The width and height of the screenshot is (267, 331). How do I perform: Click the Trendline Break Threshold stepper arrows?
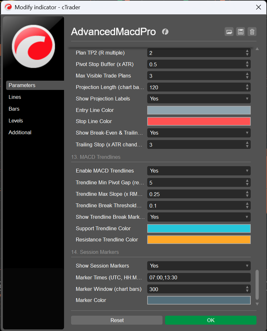[x=247, y=206]
